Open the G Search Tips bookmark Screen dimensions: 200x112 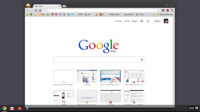pyautogui.click(x=113, y=14)
